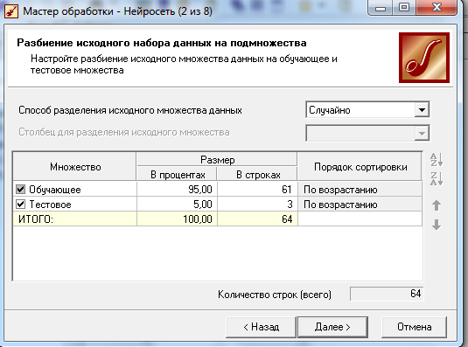Click the Порядок сортировки column header
Viewport: 468px width, 347px height.
click(360, 166)
